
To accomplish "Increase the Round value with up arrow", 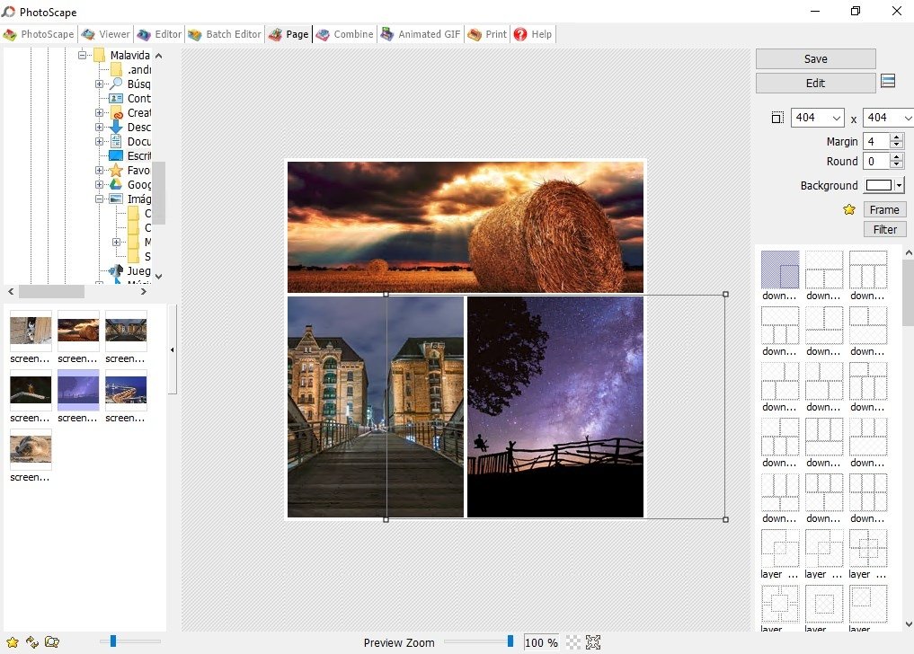I will 897,157.
